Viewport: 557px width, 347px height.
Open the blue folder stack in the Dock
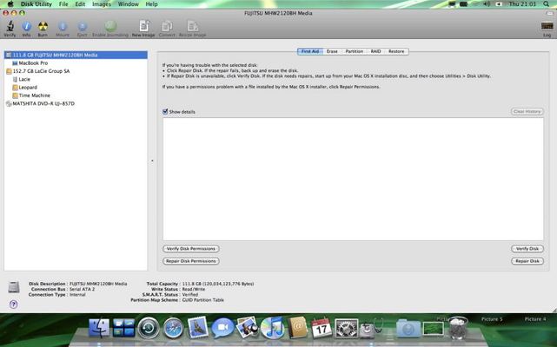[x=408, y=328]
